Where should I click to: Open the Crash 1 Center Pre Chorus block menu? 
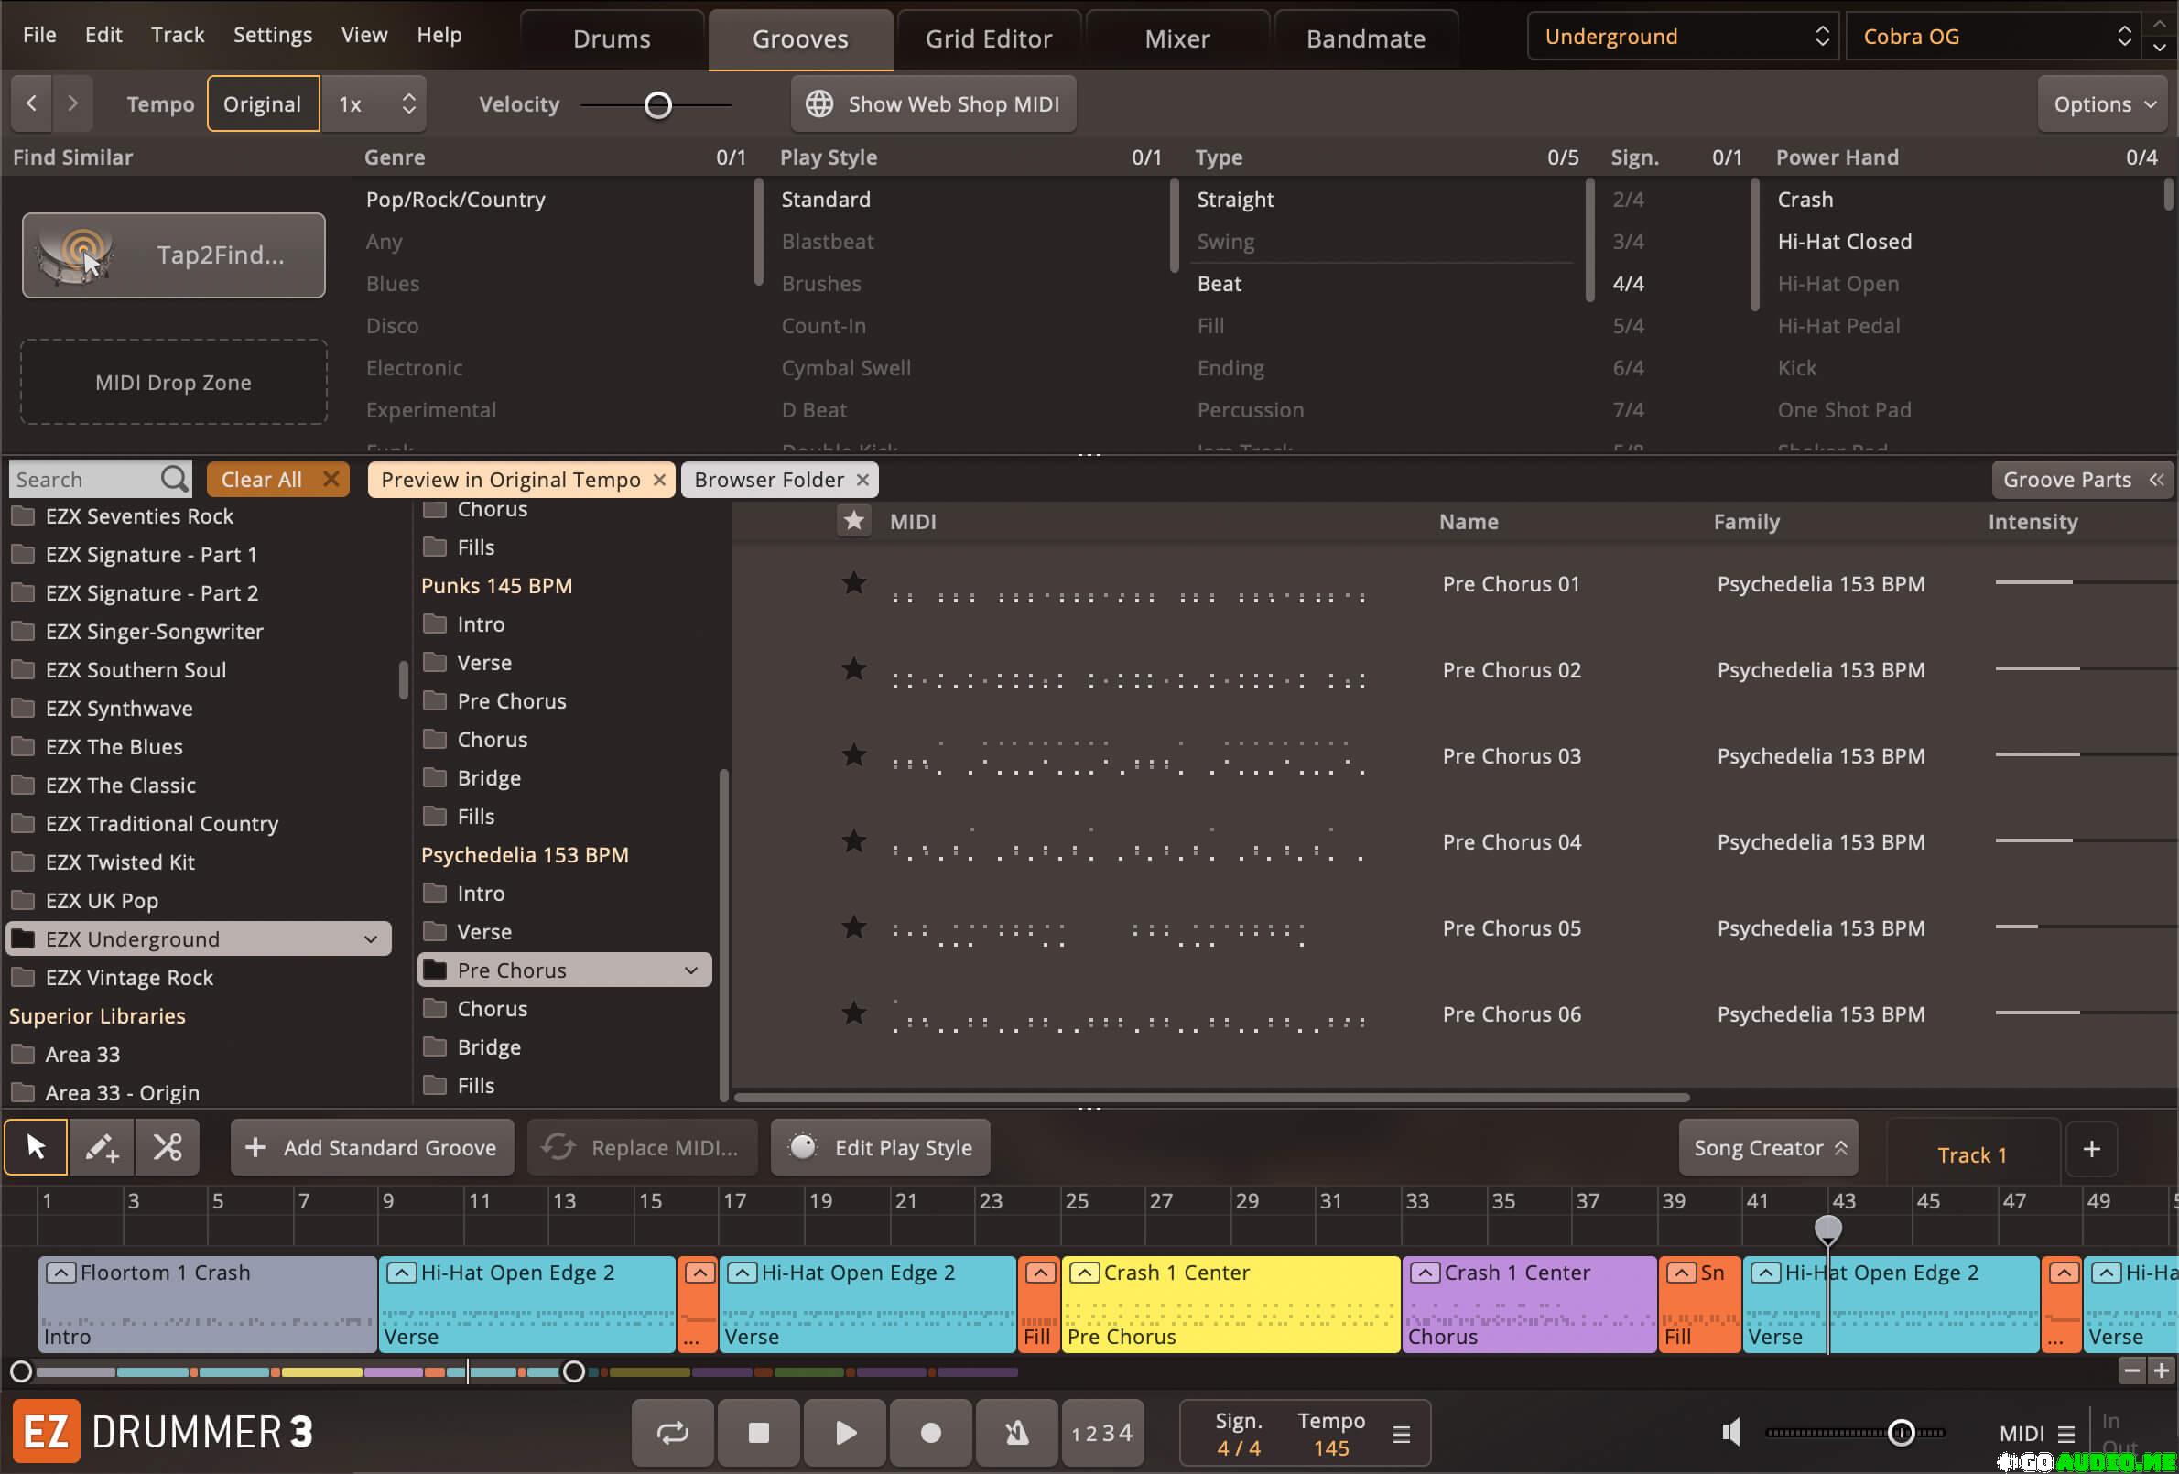coord(1084,1273)
